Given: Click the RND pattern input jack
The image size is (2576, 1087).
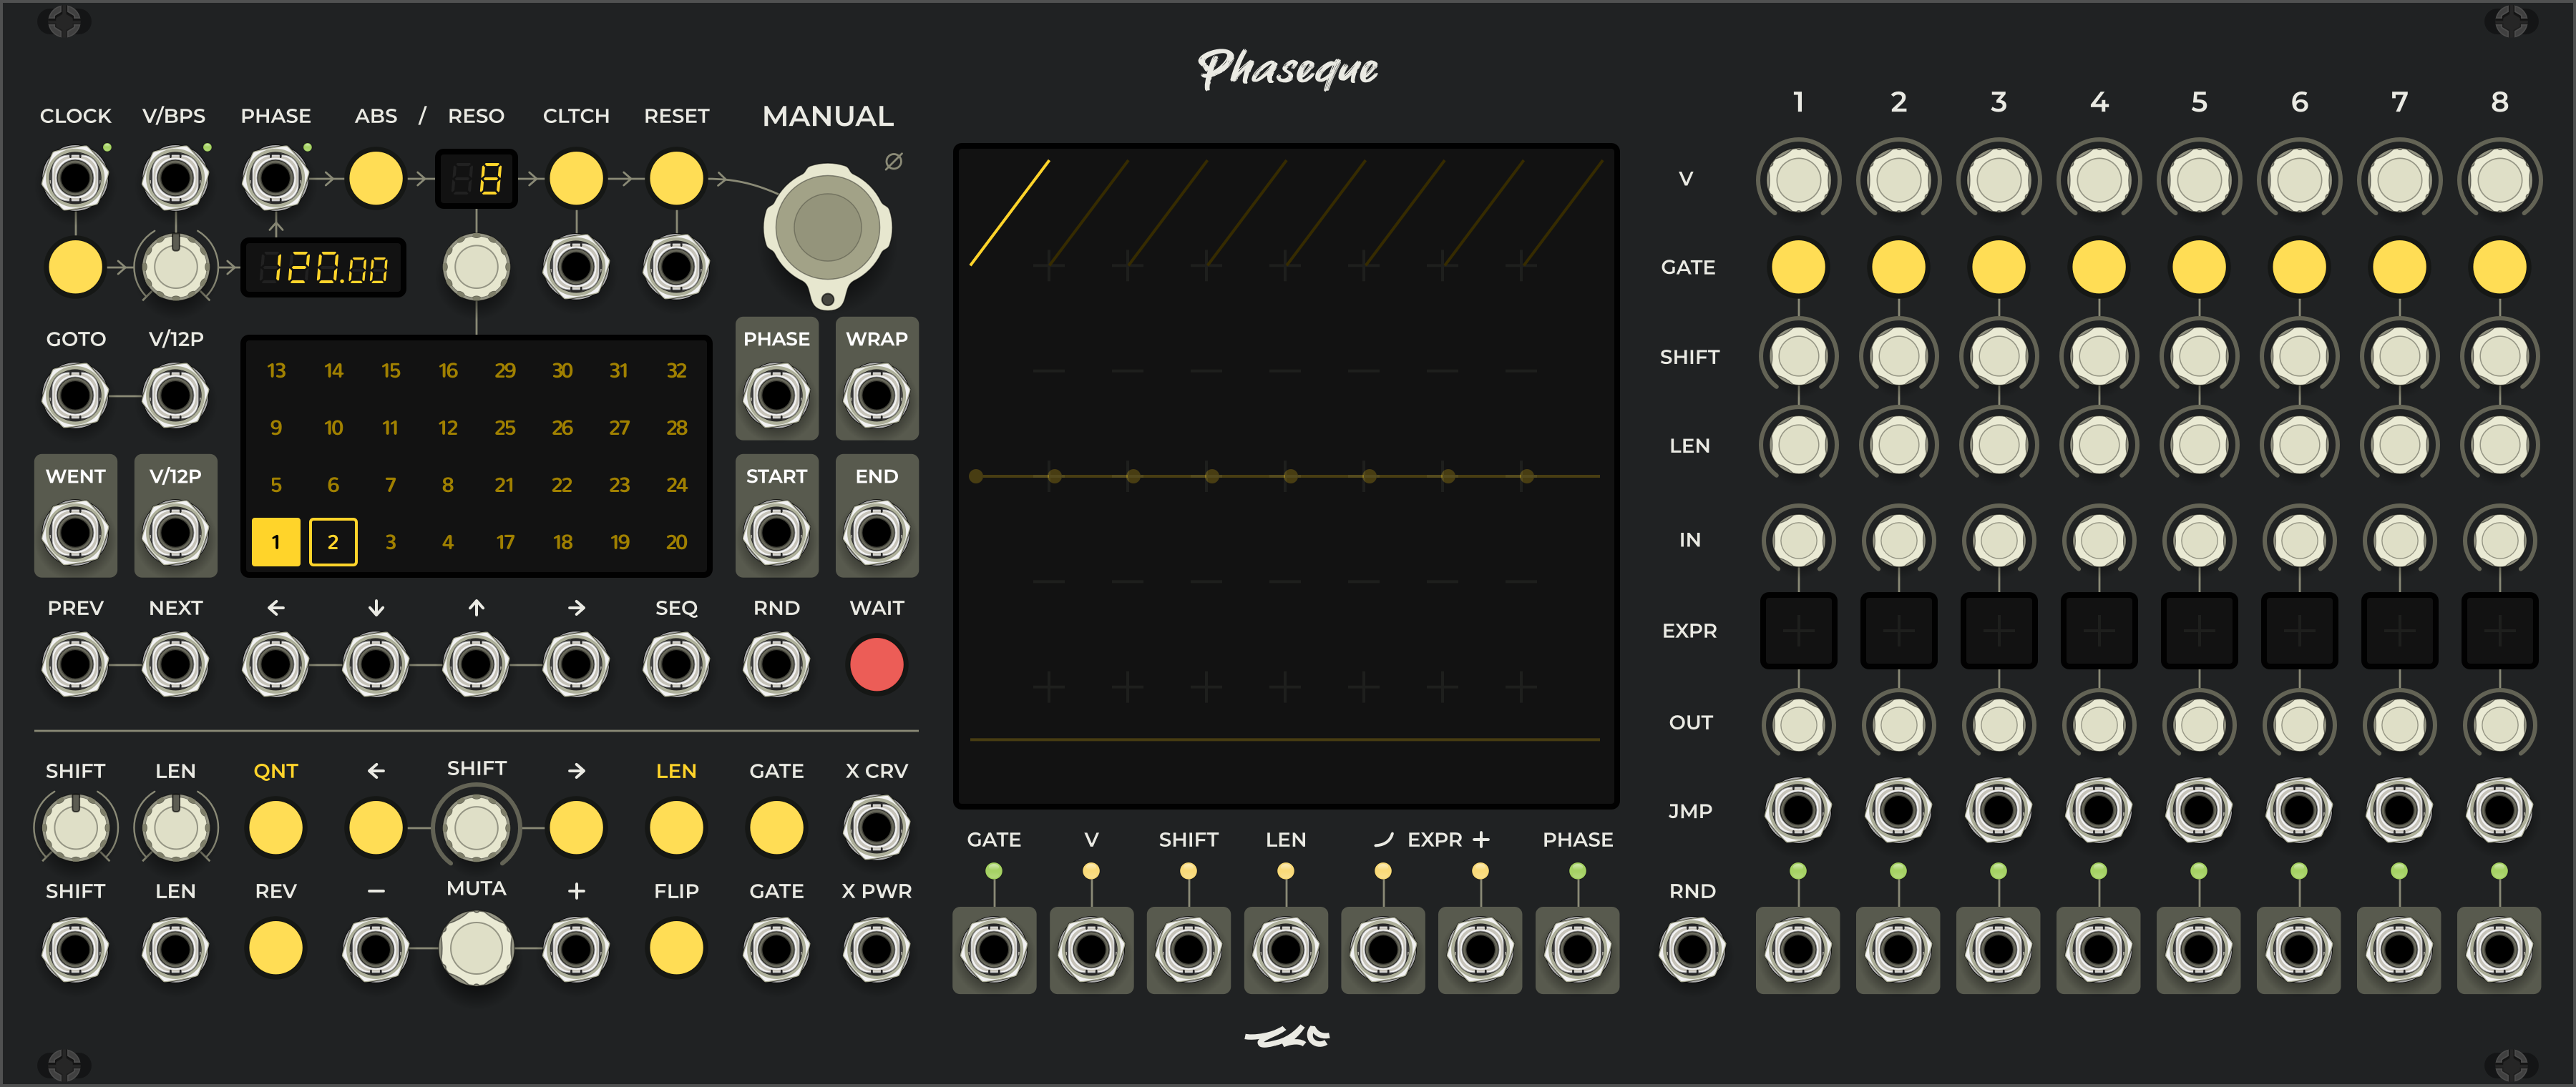Looking at the screenshot, I should [x=776, y=664].
